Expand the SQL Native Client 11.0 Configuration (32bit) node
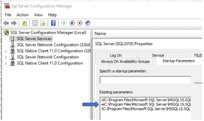Screen dimensions: 204x121 6,51
